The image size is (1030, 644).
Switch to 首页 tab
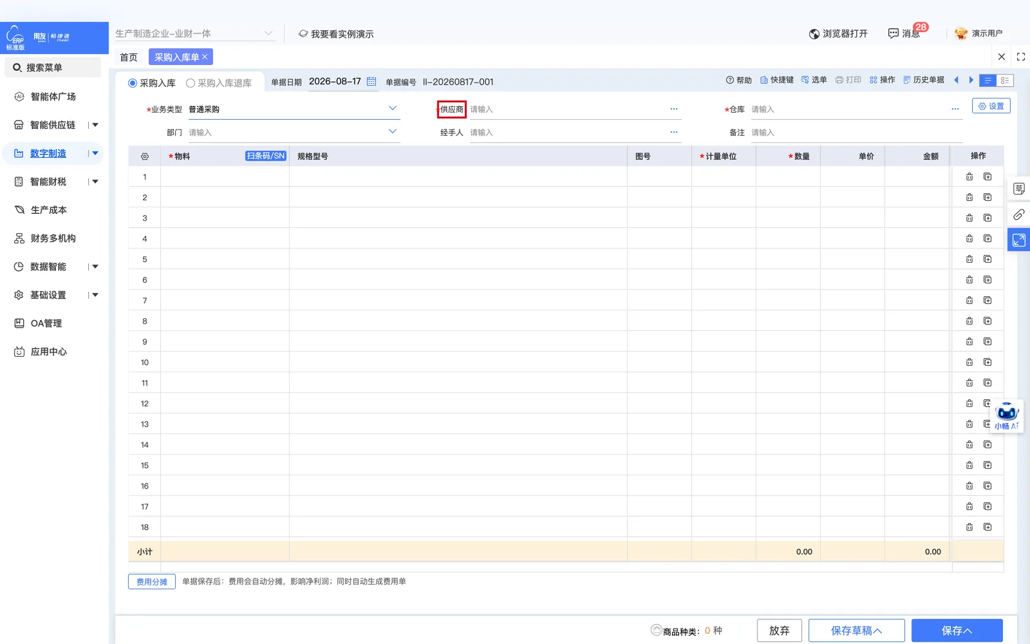pos(129,57)
